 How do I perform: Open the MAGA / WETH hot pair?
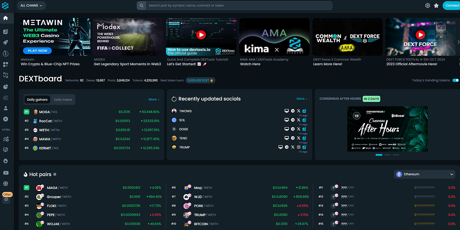(x=93, y=188)
